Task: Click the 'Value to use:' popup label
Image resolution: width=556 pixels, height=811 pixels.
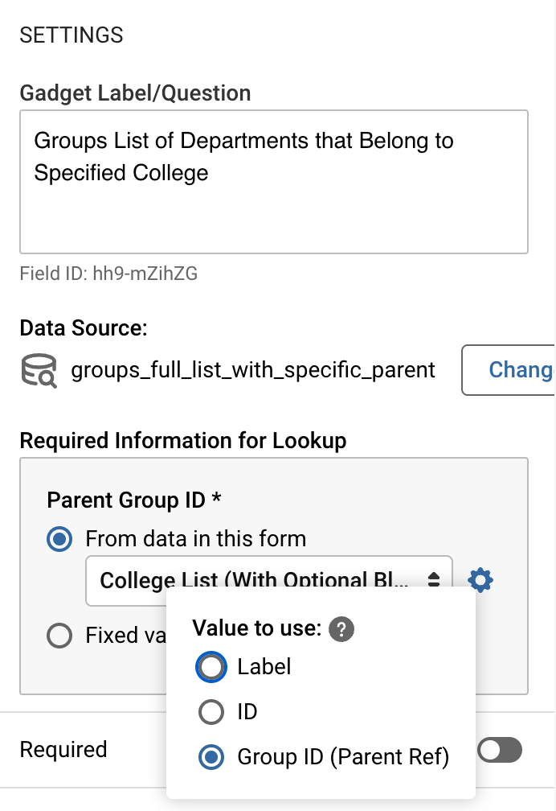Action: (257, 629)
